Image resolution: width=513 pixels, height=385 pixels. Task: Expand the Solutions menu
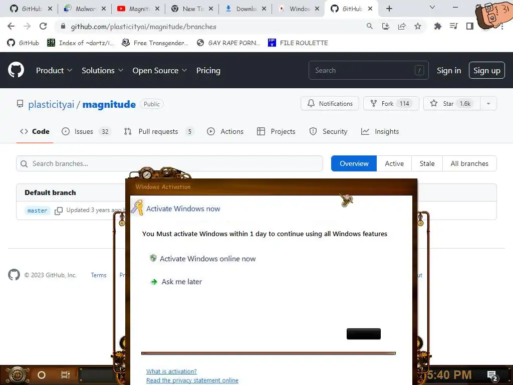click(102, 70)
